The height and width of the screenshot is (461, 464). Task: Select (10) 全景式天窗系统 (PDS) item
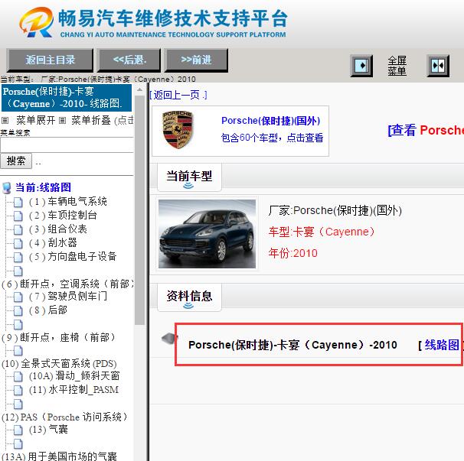[59, 364]
